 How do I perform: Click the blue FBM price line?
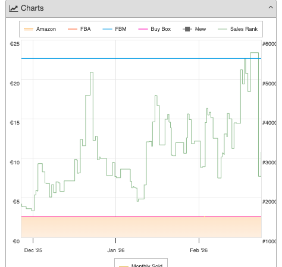click(141, 59)
